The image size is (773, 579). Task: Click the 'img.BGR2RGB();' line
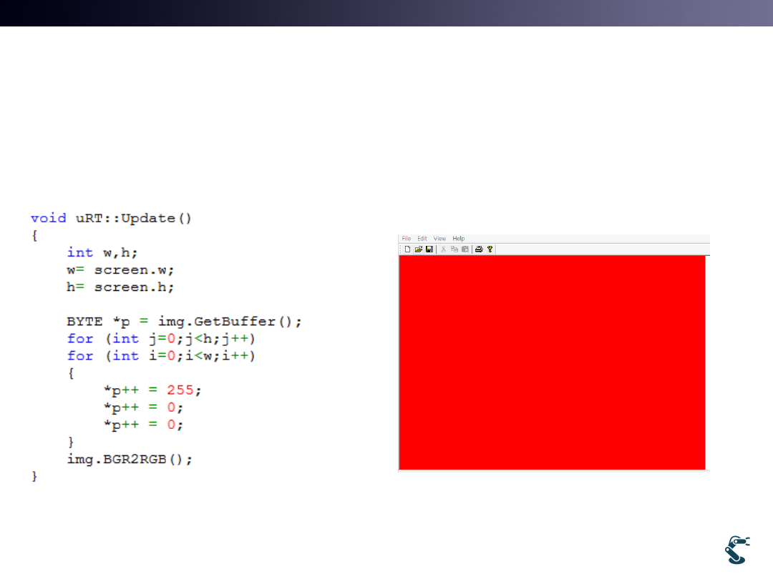[130, 460]
